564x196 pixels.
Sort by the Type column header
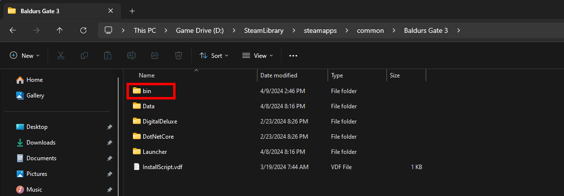coord(337,75)
